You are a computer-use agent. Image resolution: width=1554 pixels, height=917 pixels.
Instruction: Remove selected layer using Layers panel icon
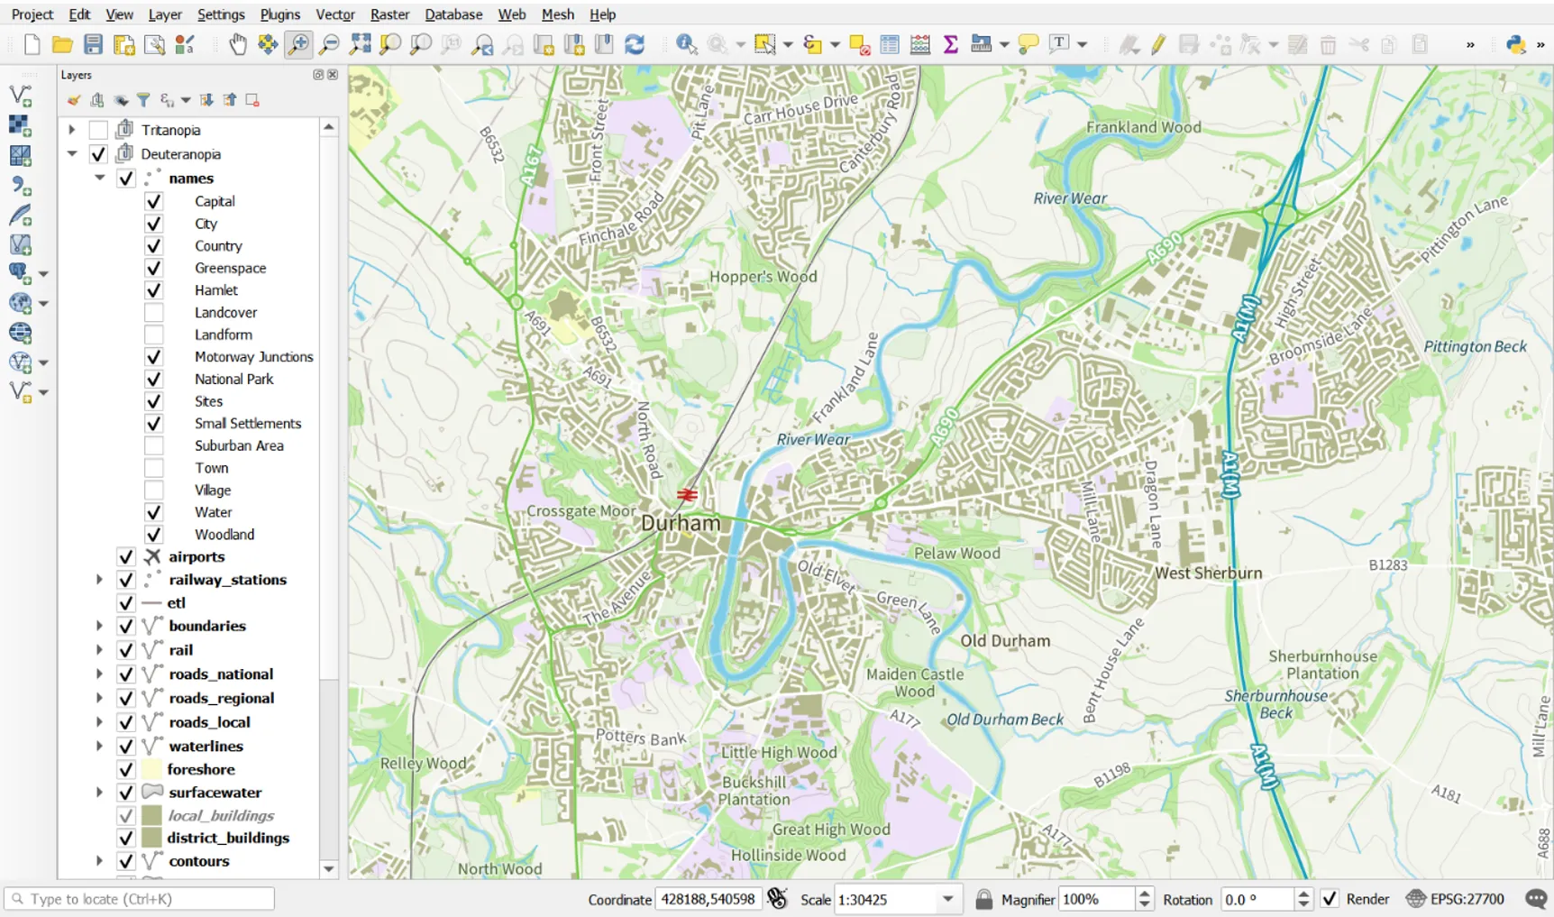tap(251, 100)
